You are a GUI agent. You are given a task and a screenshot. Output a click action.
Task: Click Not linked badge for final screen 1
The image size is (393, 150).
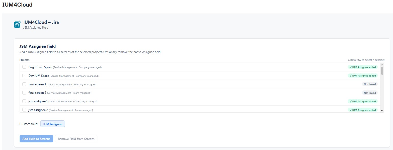370,84
